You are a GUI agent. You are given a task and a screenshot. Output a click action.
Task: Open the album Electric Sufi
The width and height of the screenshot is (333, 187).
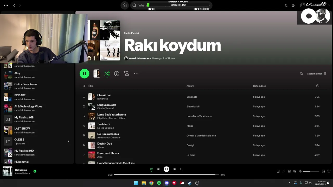[x=193, y=106]
